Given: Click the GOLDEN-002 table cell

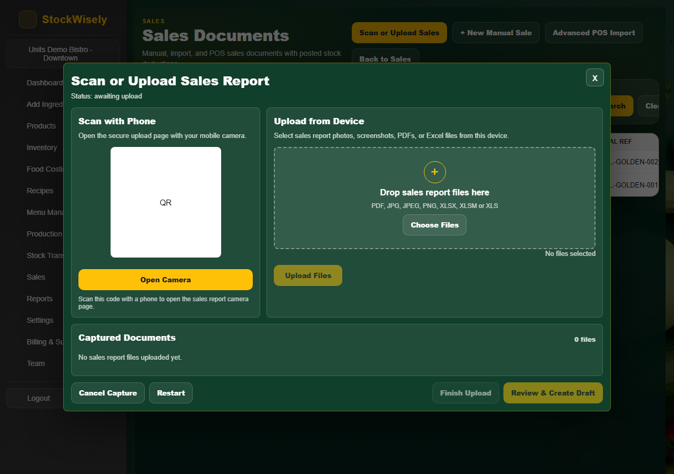Looking at the screenshot, I should [x=635, y=162].
